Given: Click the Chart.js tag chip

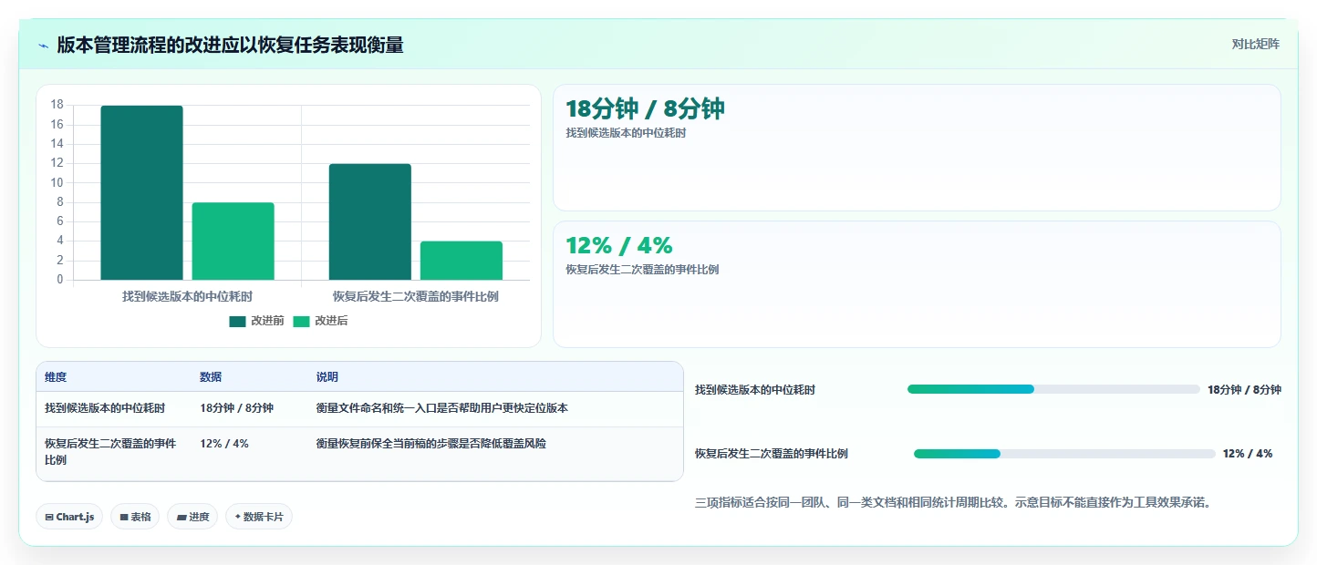Looking at the screenshot, I should [x=69, y=517].
